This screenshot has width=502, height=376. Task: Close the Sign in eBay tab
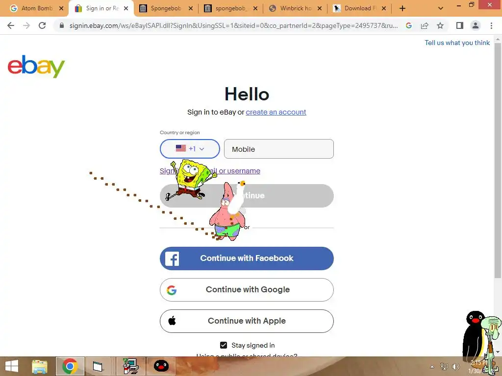(x=126, y=8)
